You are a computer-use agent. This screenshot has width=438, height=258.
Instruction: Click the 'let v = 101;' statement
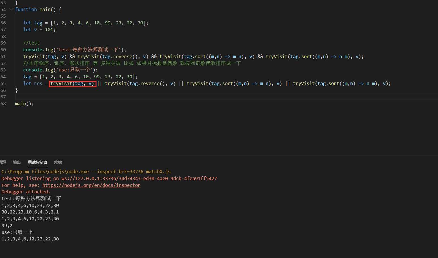pos(39,29)
